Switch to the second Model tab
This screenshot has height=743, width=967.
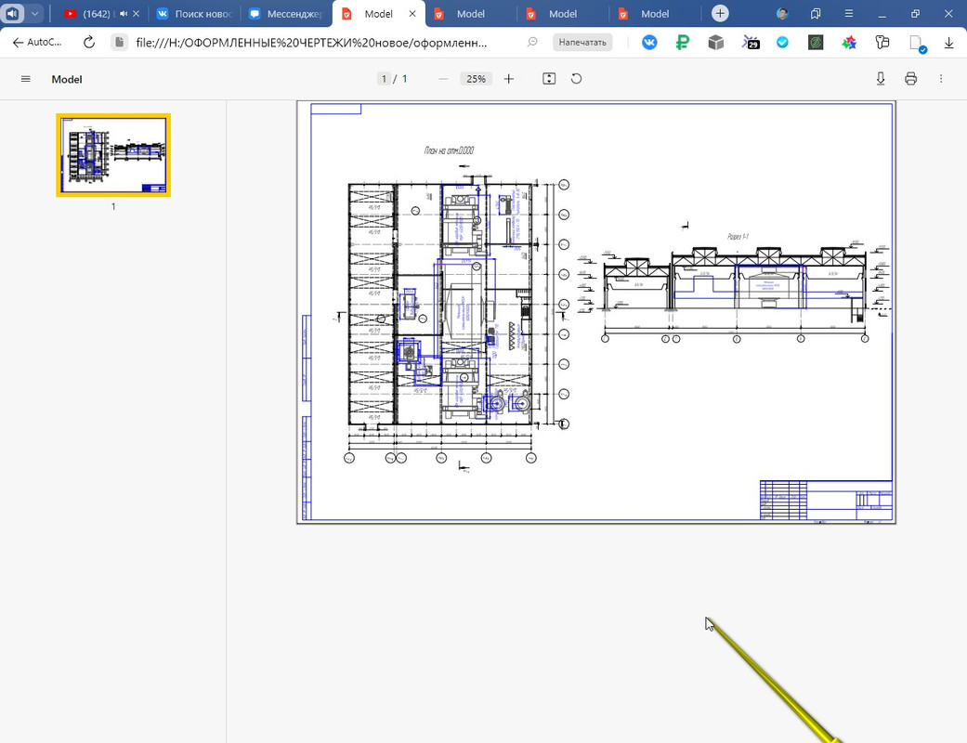(470, 14)
